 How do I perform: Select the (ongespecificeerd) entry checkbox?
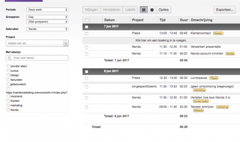pos(87,87)
